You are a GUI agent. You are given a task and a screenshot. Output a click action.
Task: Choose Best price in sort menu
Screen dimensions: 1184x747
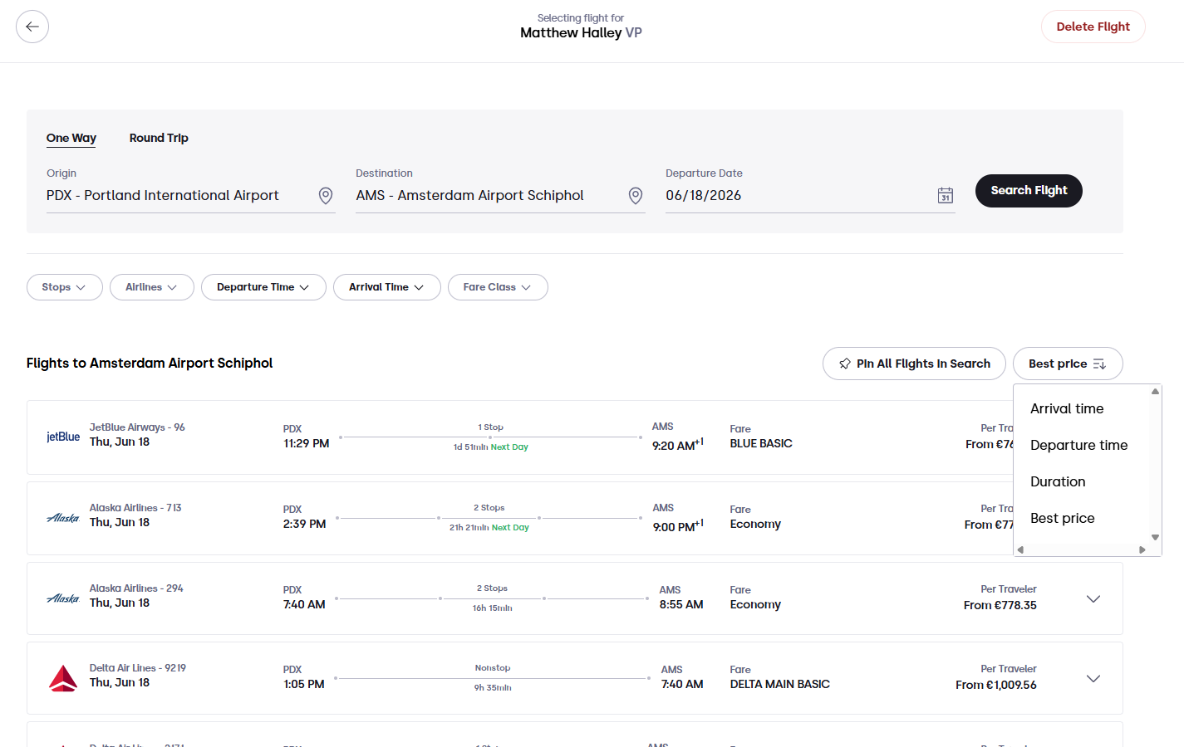(x=1062, y=518)
